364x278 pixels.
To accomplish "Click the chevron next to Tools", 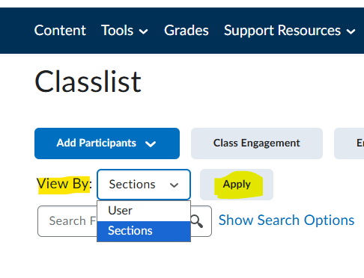I will tap(144, 31).
